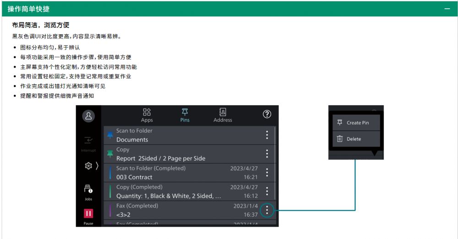Open options menu for Scan to Folder Documents

pyautogui.click(x=267, y=135)
